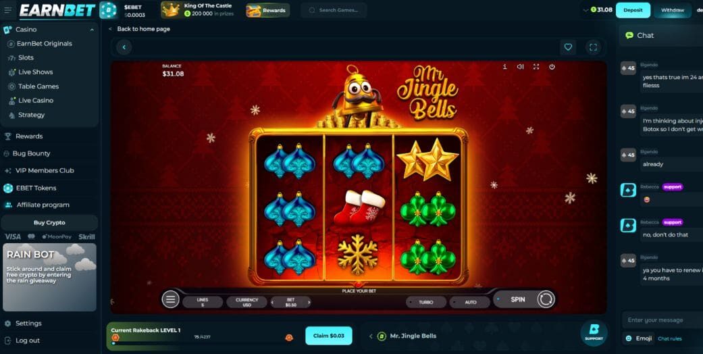Enable Turbo spin mode
This screenshot has height=354, width=703.
(x=426, y=302)
